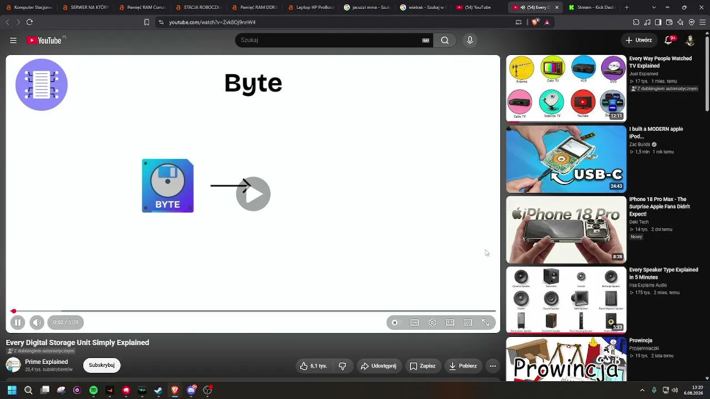Open the Prime Explained channel name link
Screen dimensions: 710x399
[x=47, y=362]
